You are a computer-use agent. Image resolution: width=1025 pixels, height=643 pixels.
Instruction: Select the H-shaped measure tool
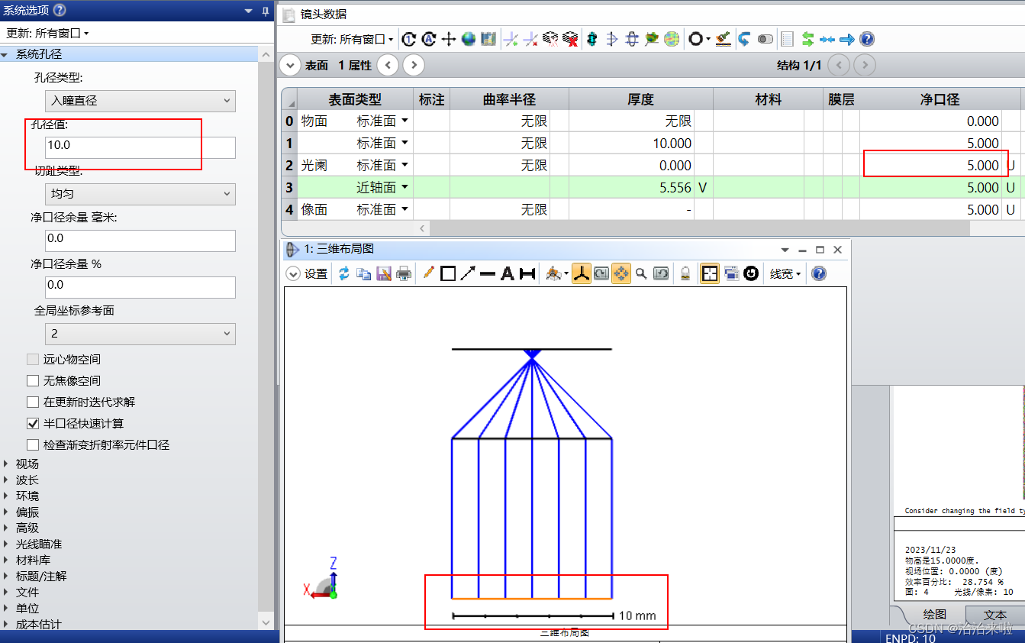[527, 273]
